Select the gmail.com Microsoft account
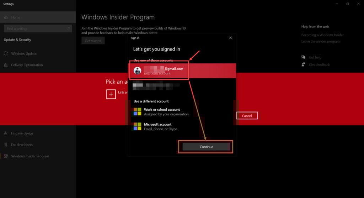Viewport: 364px width, 198px height. (182, 71)
